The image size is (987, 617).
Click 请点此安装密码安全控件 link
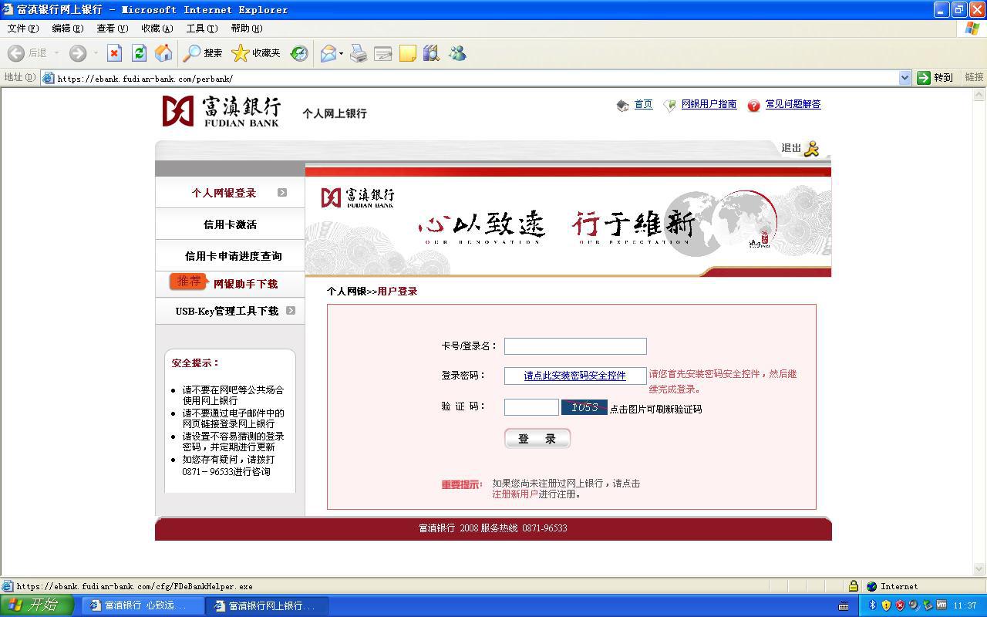(574, 376)
